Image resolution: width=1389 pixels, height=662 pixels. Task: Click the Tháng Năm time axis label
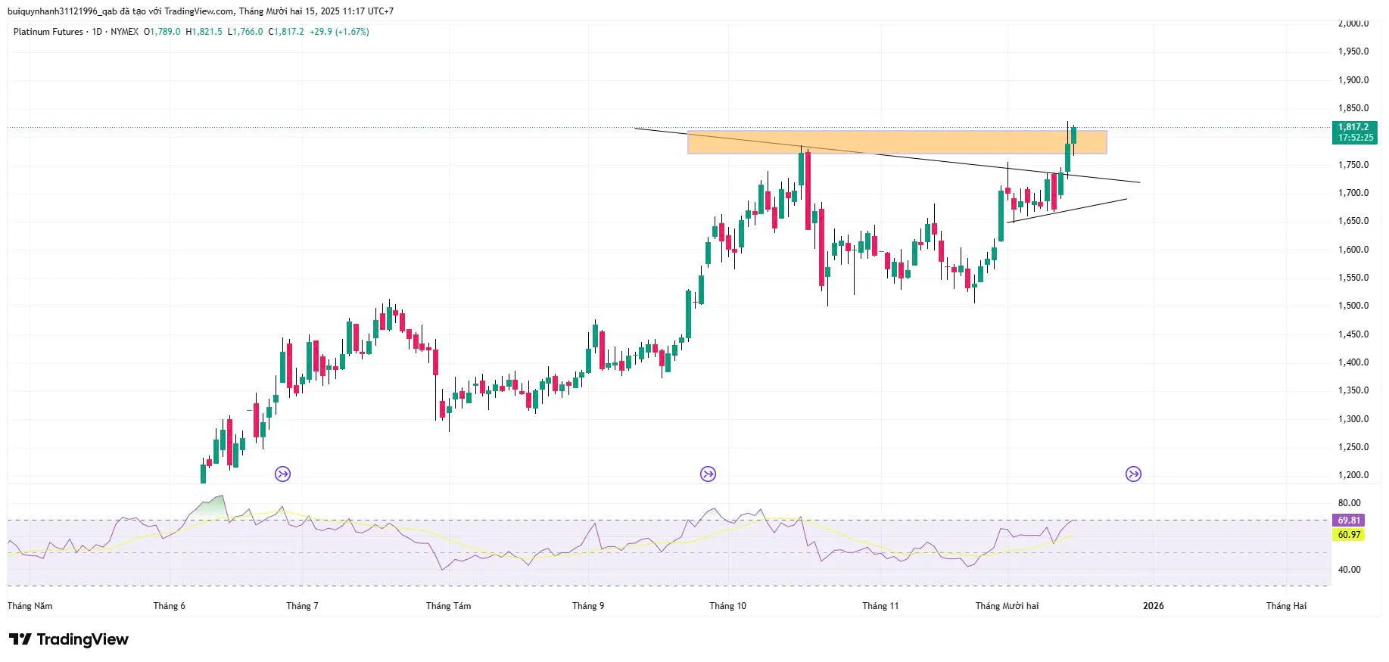[x=30, y=606]
